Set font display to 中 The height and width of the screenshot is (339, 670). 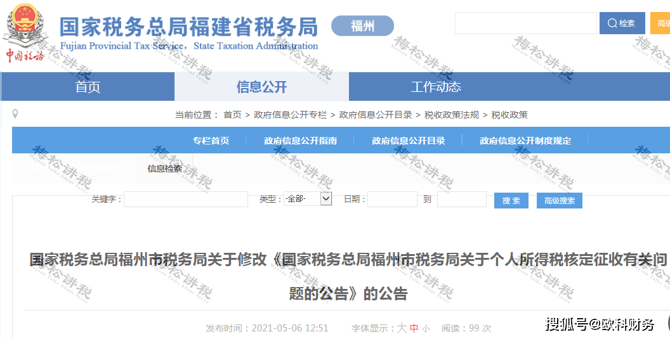(x=414, y=328)
